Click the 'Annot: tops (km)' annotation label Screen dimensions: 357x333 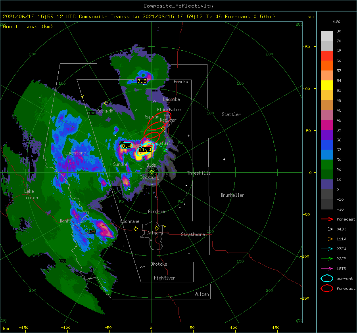28,27
